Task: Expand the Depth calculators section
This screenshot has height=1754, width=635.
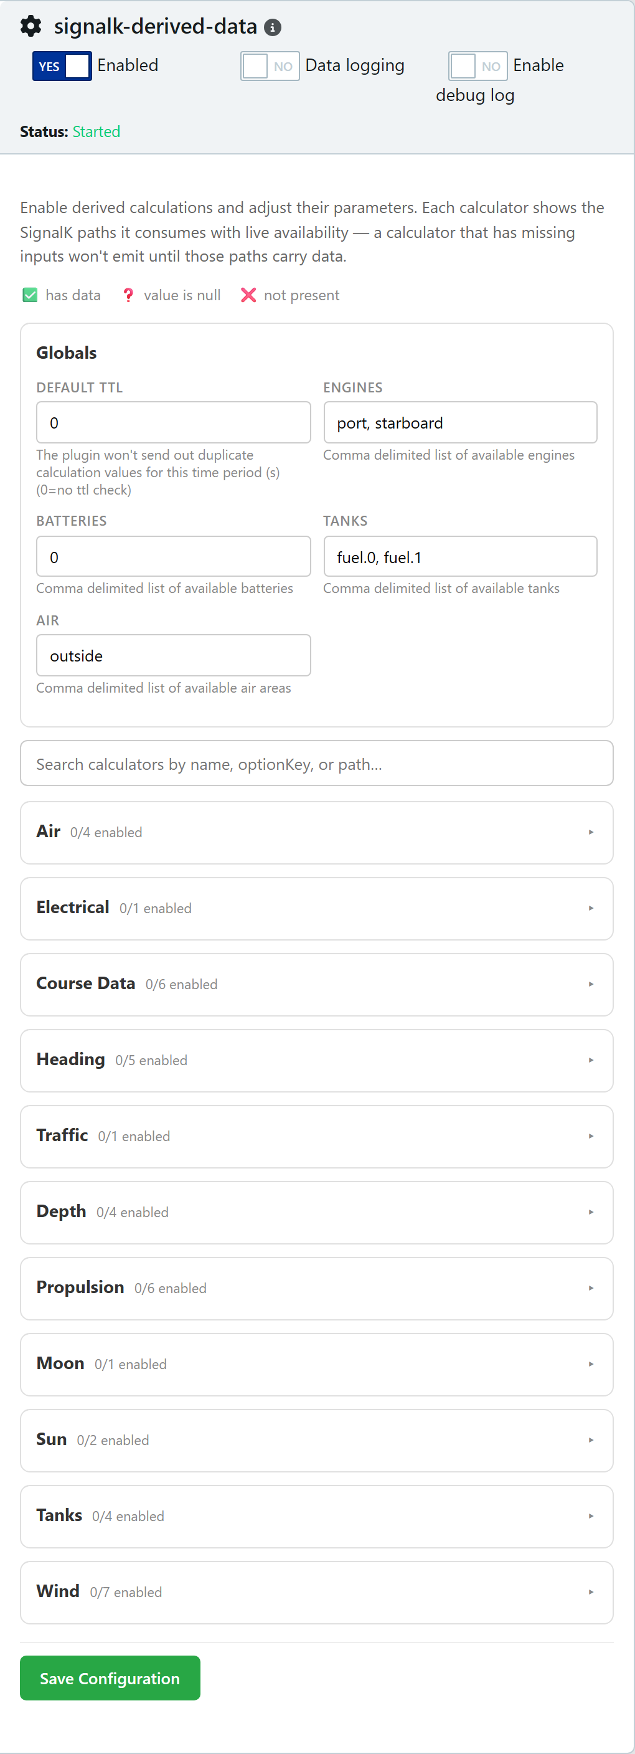Action: (316, 1212)
